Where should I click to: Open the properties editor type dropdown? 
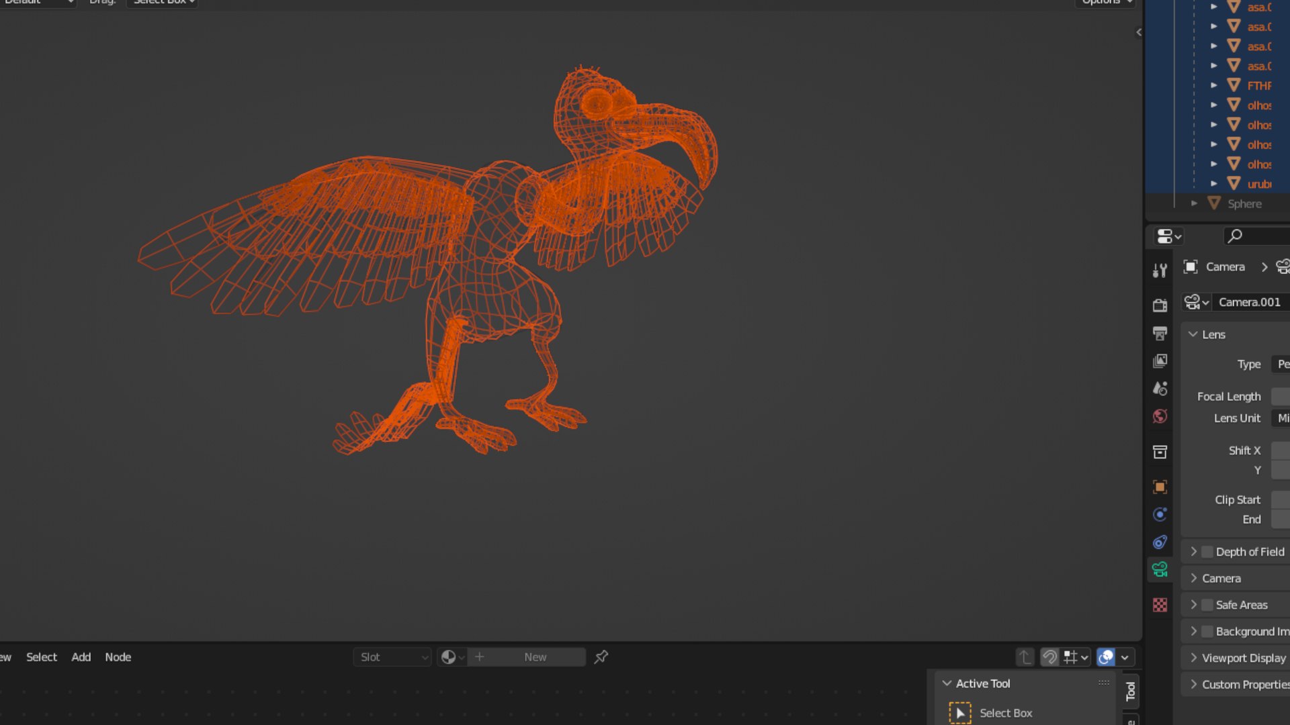1168,236
